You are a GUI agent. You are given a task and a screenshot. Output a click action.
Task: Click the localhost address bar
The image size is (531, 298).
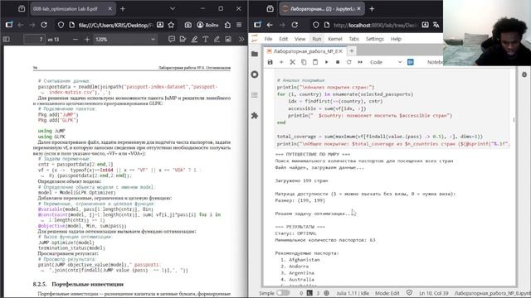374,25
